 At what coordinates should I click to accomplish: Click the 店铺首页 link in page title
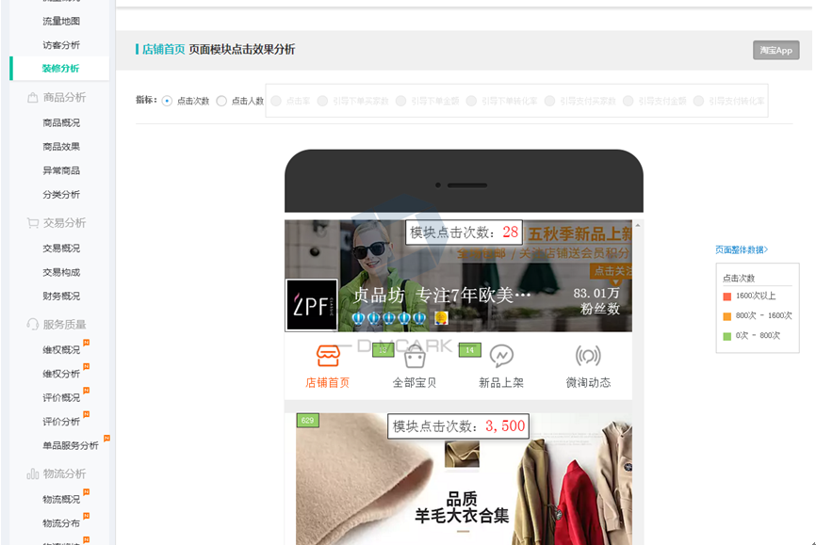pos(163,49)
